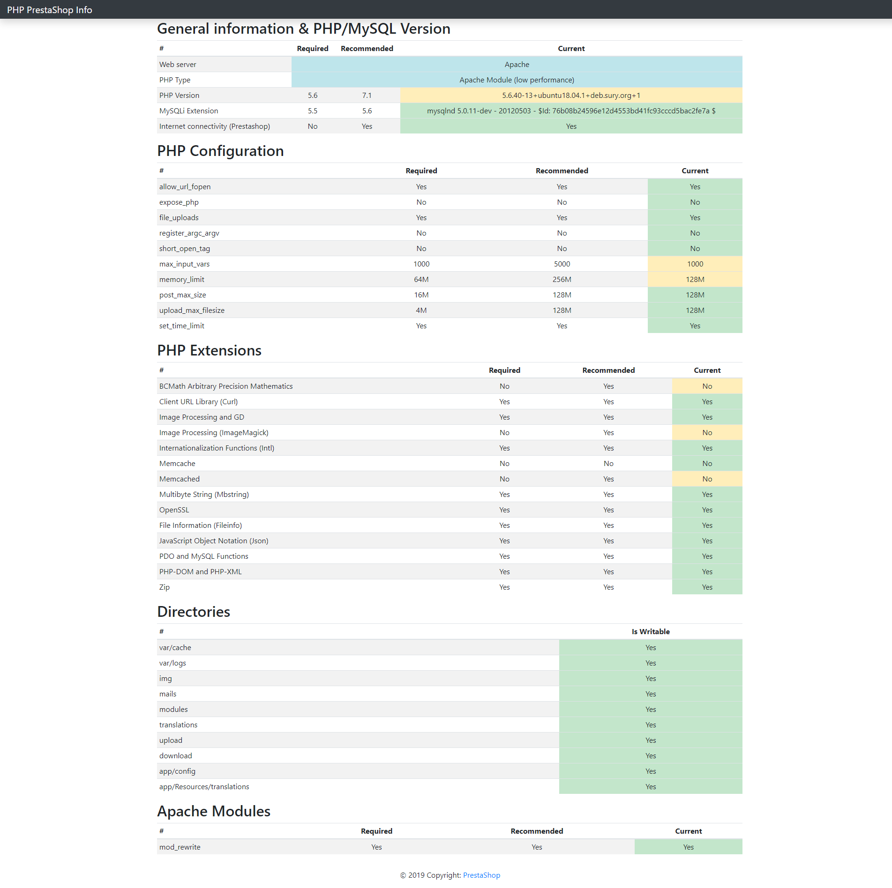Click the Recommended column header in PHP Configuration
892x888 pixels.
[562, 170]
